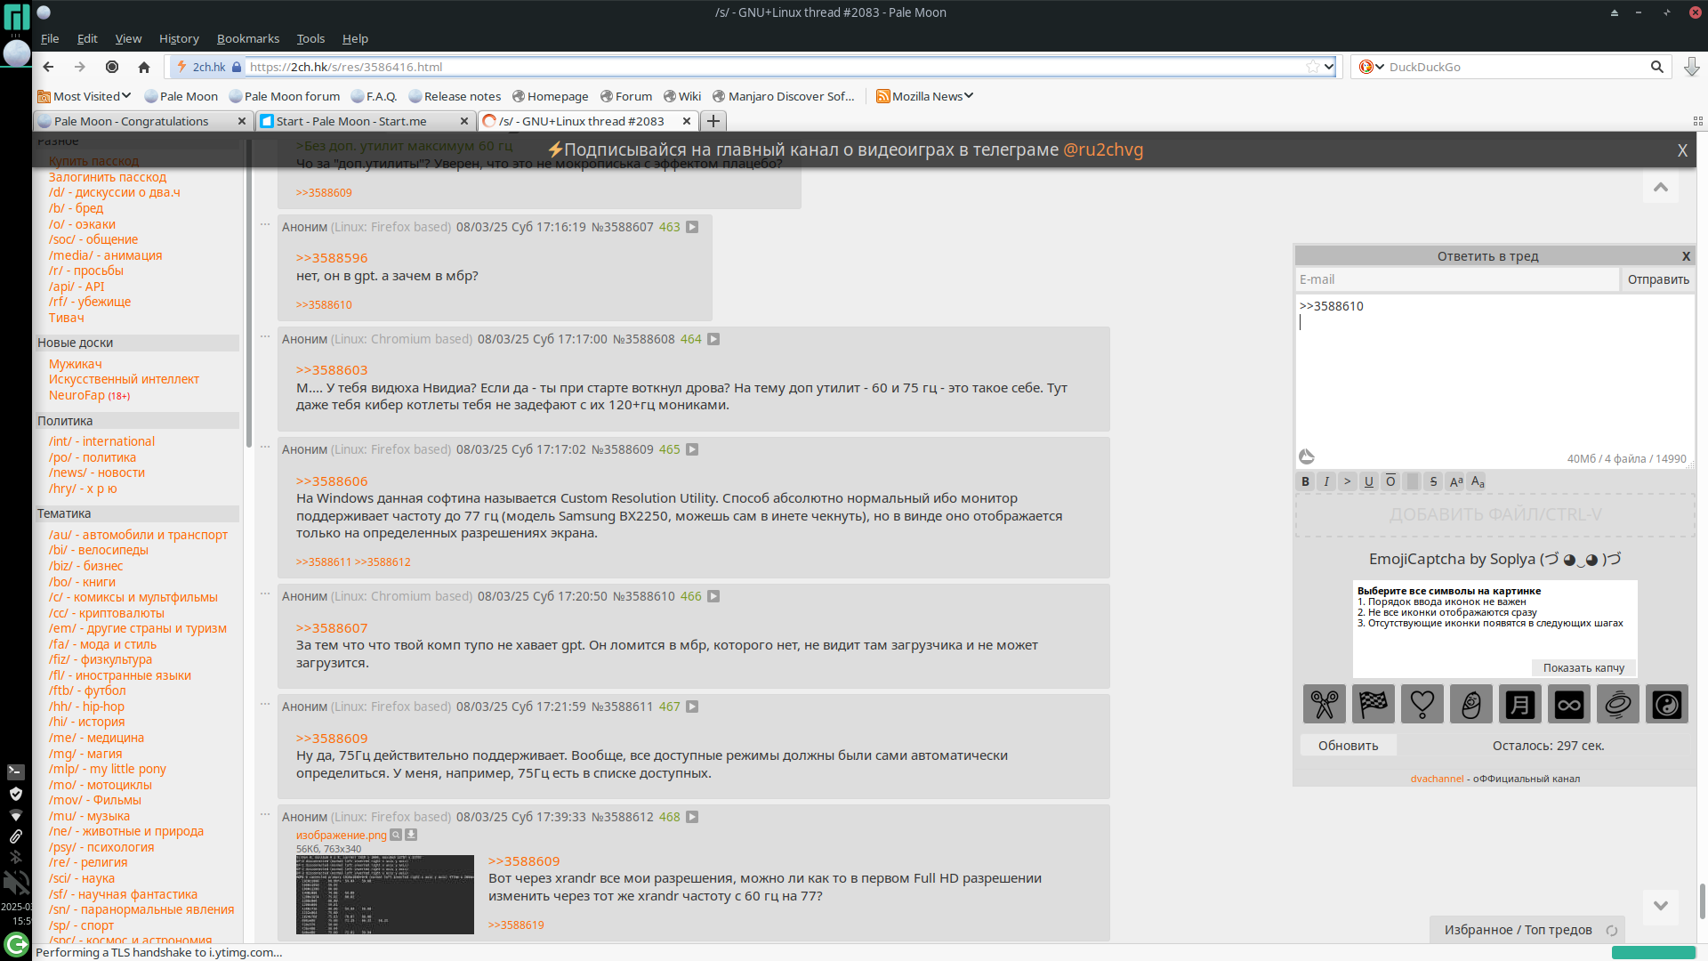
Task: Open a new tab with plus button
Action: point(713,121)
